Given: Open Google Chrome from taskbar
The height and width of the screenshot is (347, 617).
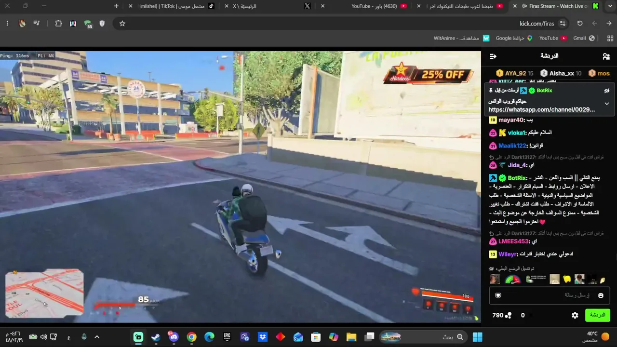Looking at the screenshot, I should [x=191, y=337].
